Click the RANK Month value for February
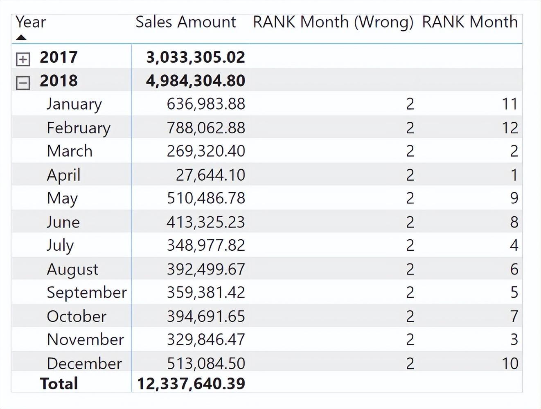541x409 pixels. click(510, 128)
